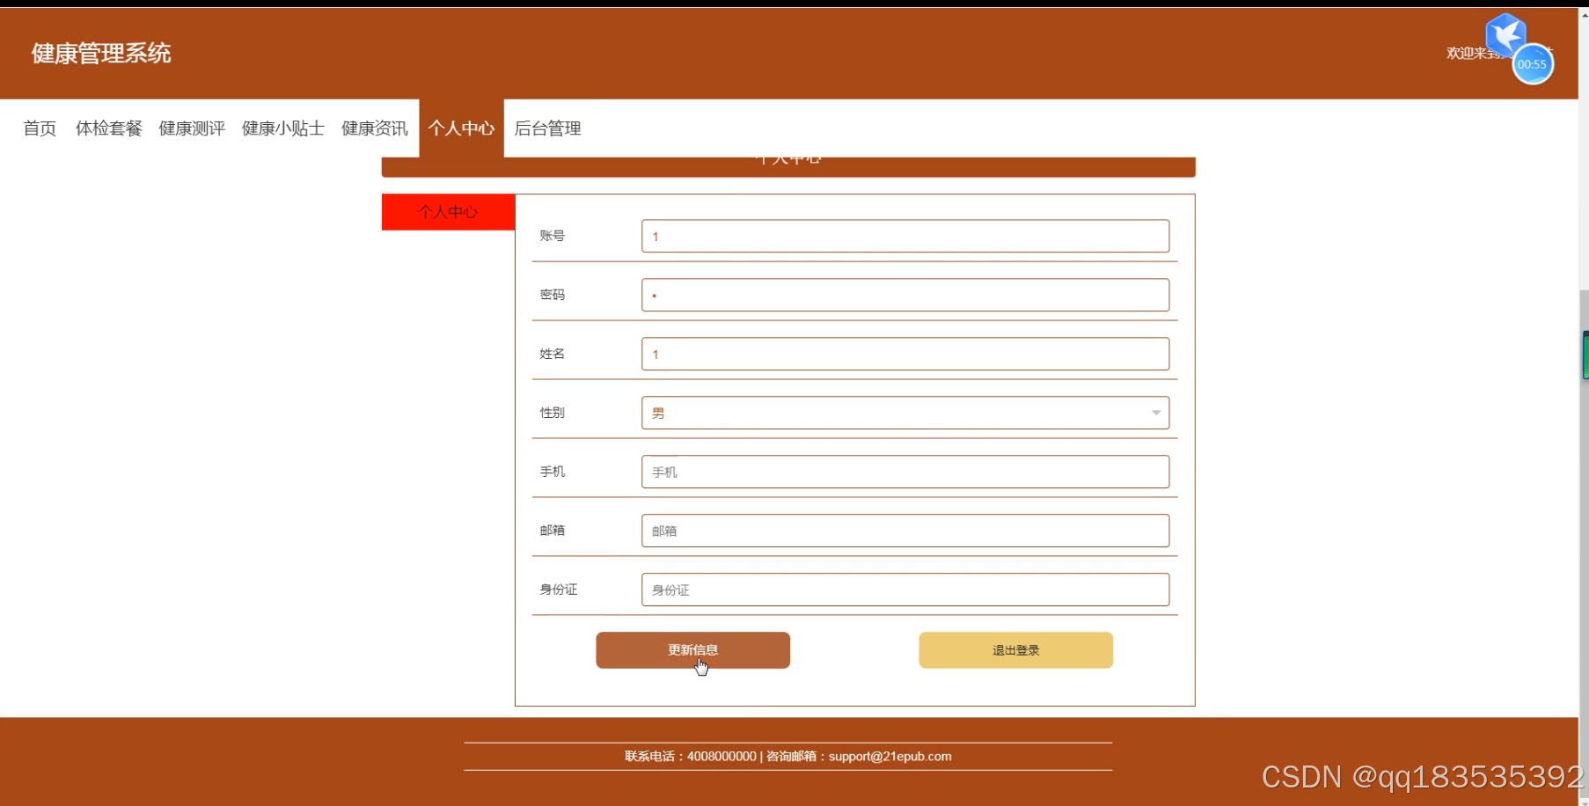Click the 00:55 timer bubble
Viewport: 1589px width, 806px height.
click(1533, 64)
